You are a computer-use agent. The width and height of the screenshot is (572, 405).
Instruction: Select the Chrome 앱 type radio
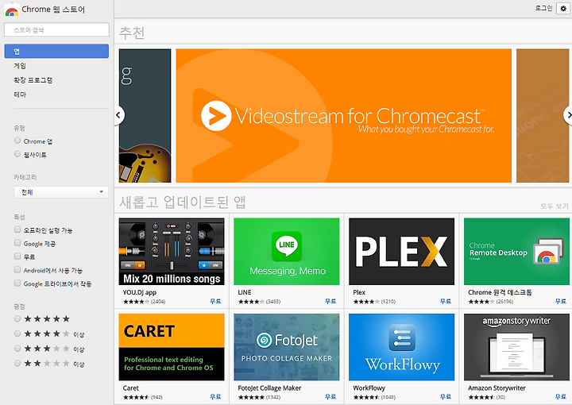tap(17, 141)
